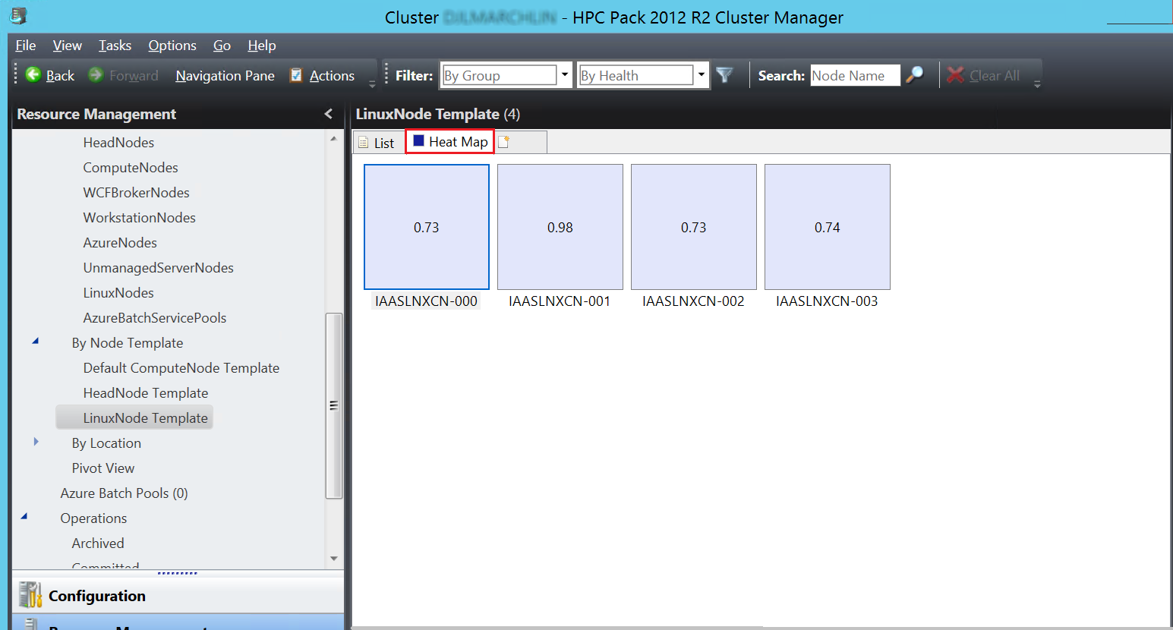Click the Actions clipboard icon
Viewport: 1173px width, 630px height.
click(x=296, y=75)
